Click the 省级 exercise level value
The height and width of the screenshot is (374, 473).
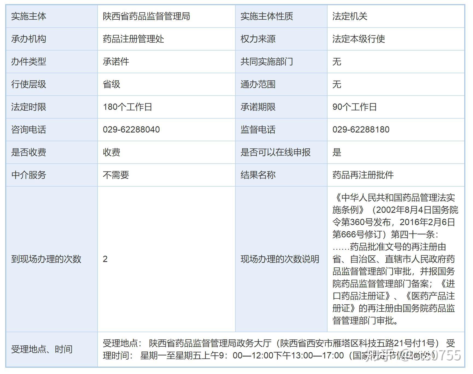pyautogui.click(x=112, y=84)
